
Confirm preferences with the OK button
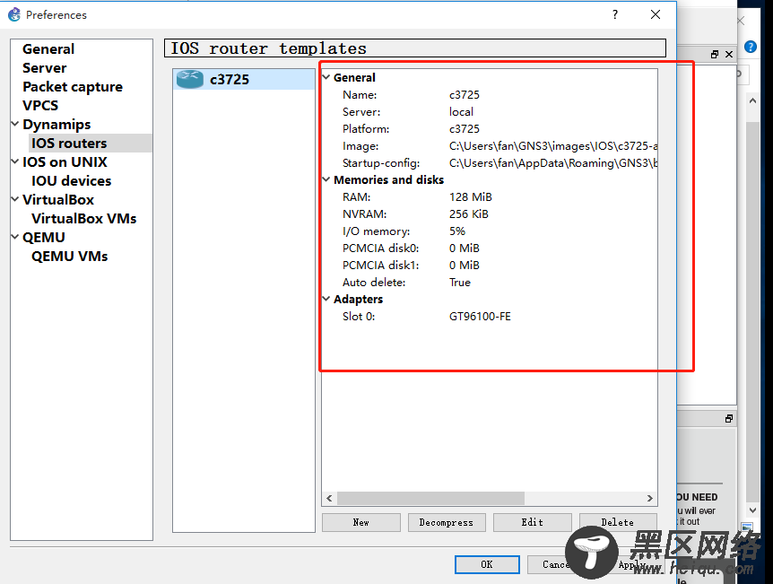[487, 564]
